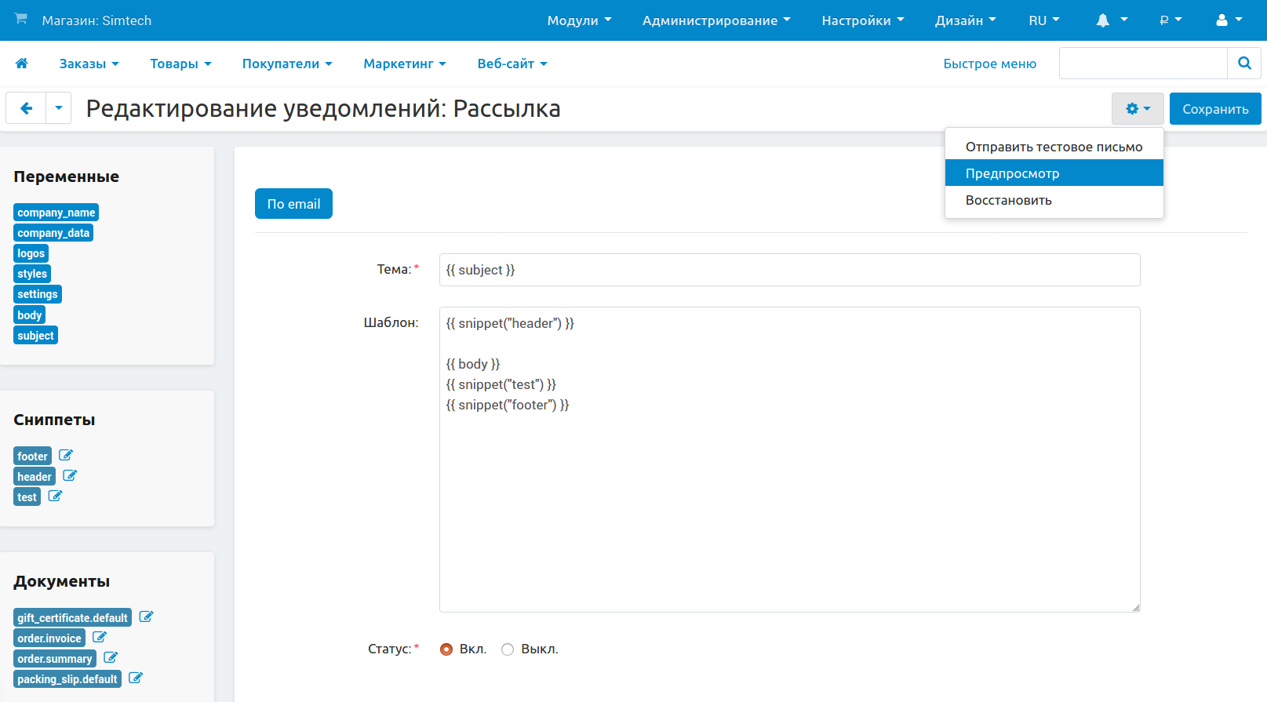
Task: Click edit icon next to gift_certificate.default
Action: click(x=146, y=617)
